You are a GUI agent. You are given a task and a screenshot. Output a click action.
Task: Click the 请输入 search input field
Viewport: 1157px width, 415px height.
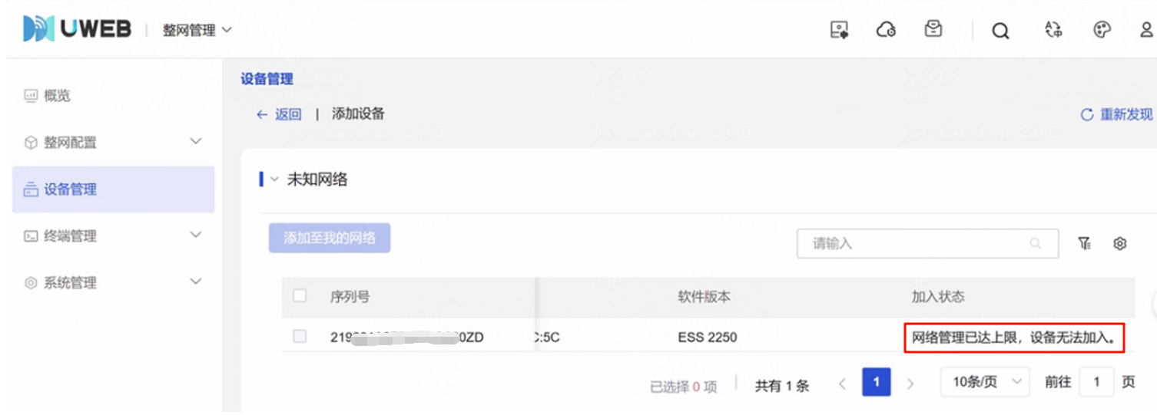918,244
